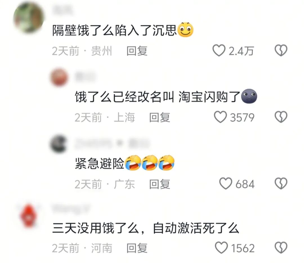Dislike the 紧急避险 reply from 广东
The width and height of the screenshot is (304, 263).
(281, 184)
